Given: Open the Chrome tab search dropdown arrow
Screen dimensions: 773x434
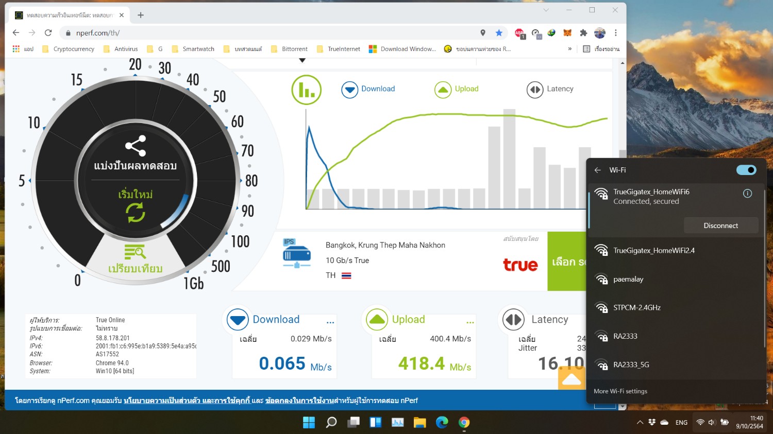Looking at the screenshot, I should [546, 10].
